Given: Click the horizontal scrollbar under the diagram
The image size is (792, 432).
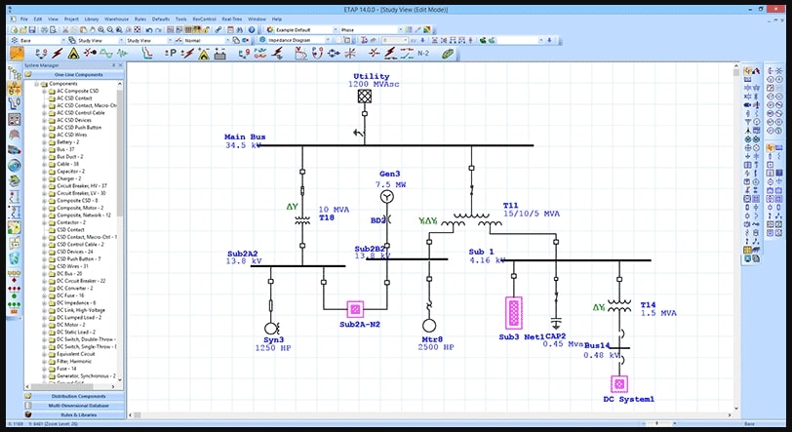Looking at the screenshot, I should pyautogui.click(x=430, y=414).
